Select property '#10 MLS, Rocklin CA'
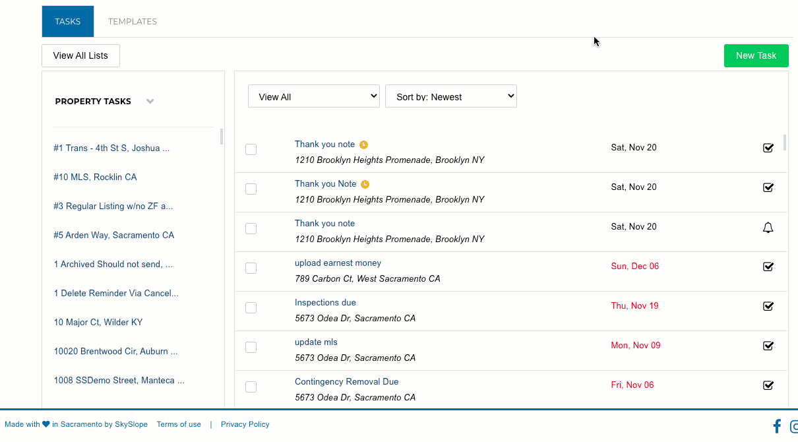Viewport: 798px width, 442px height. pos(96,177)
